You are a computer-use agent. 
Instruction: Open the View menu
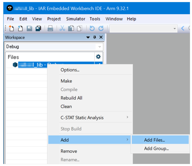point(37,19)
